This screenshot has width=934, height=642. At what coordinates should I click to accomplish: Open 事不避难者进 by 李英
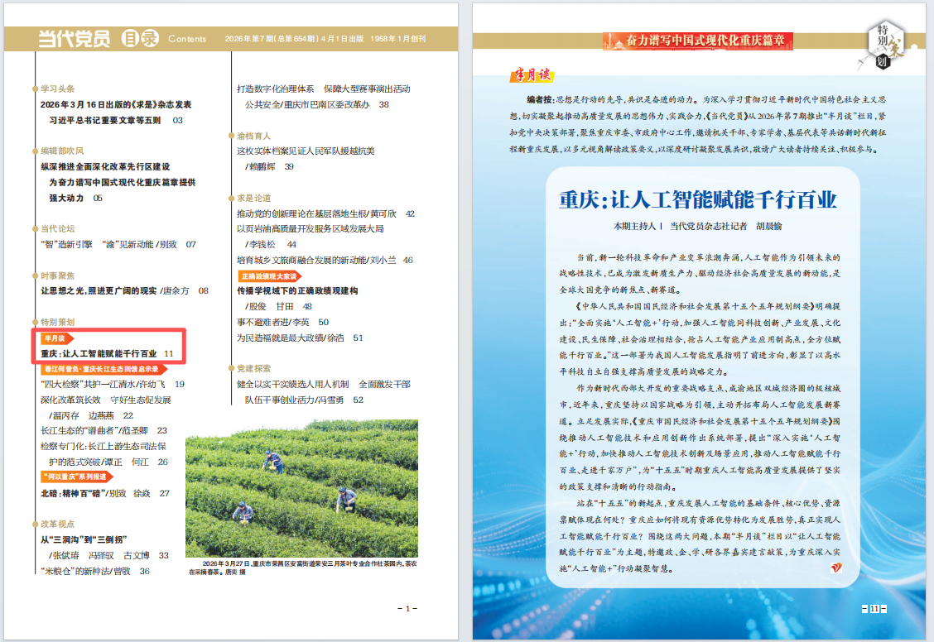273,322
